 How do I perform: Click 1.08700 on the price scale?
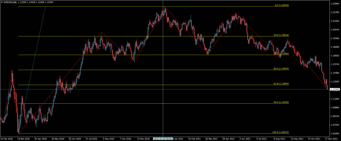335,116
